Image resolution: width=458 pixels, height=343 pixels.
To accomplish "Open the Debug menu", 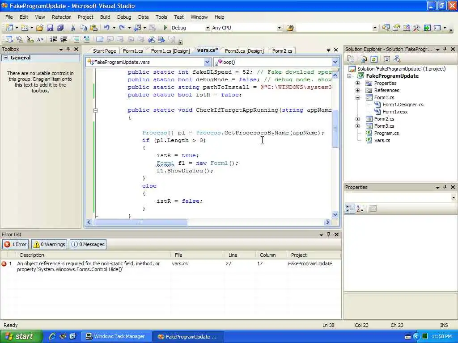I will click(124, 17).
